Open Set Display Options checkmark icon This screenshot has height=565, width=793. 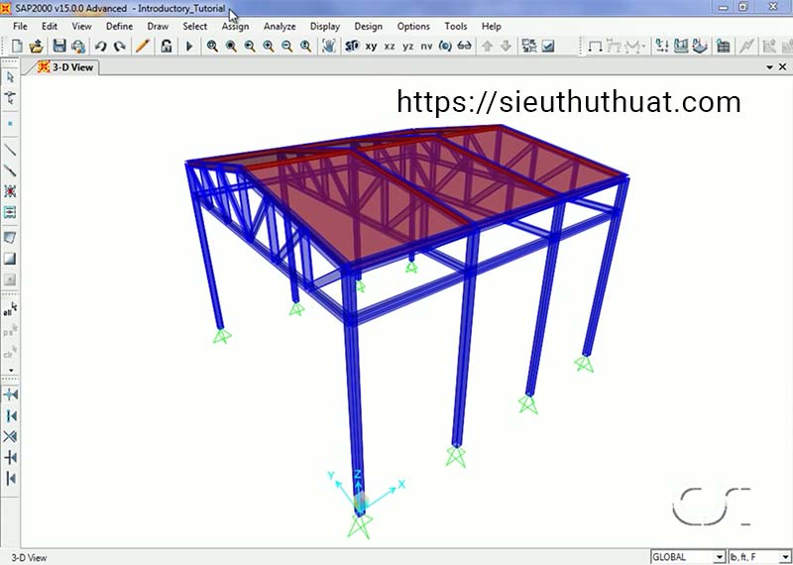[x=548, y=47]
